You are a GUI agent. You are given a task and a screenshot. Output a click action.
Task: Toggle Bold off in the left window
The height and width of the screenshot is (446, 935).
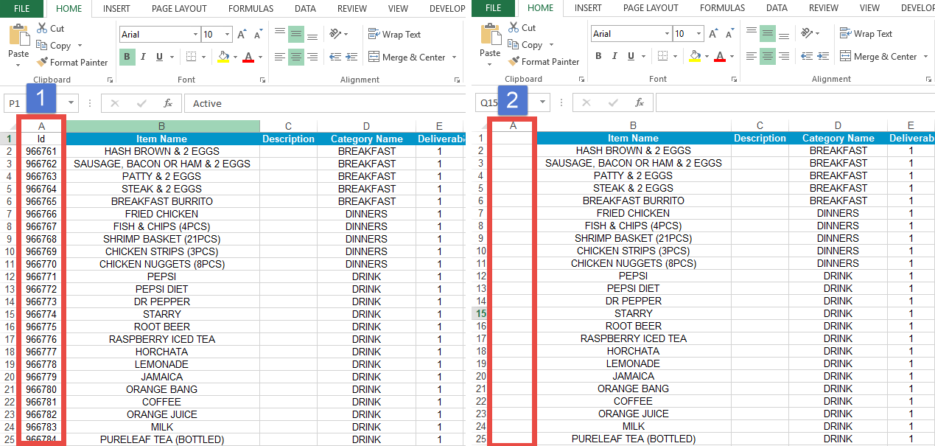click(x=127, y=58)
